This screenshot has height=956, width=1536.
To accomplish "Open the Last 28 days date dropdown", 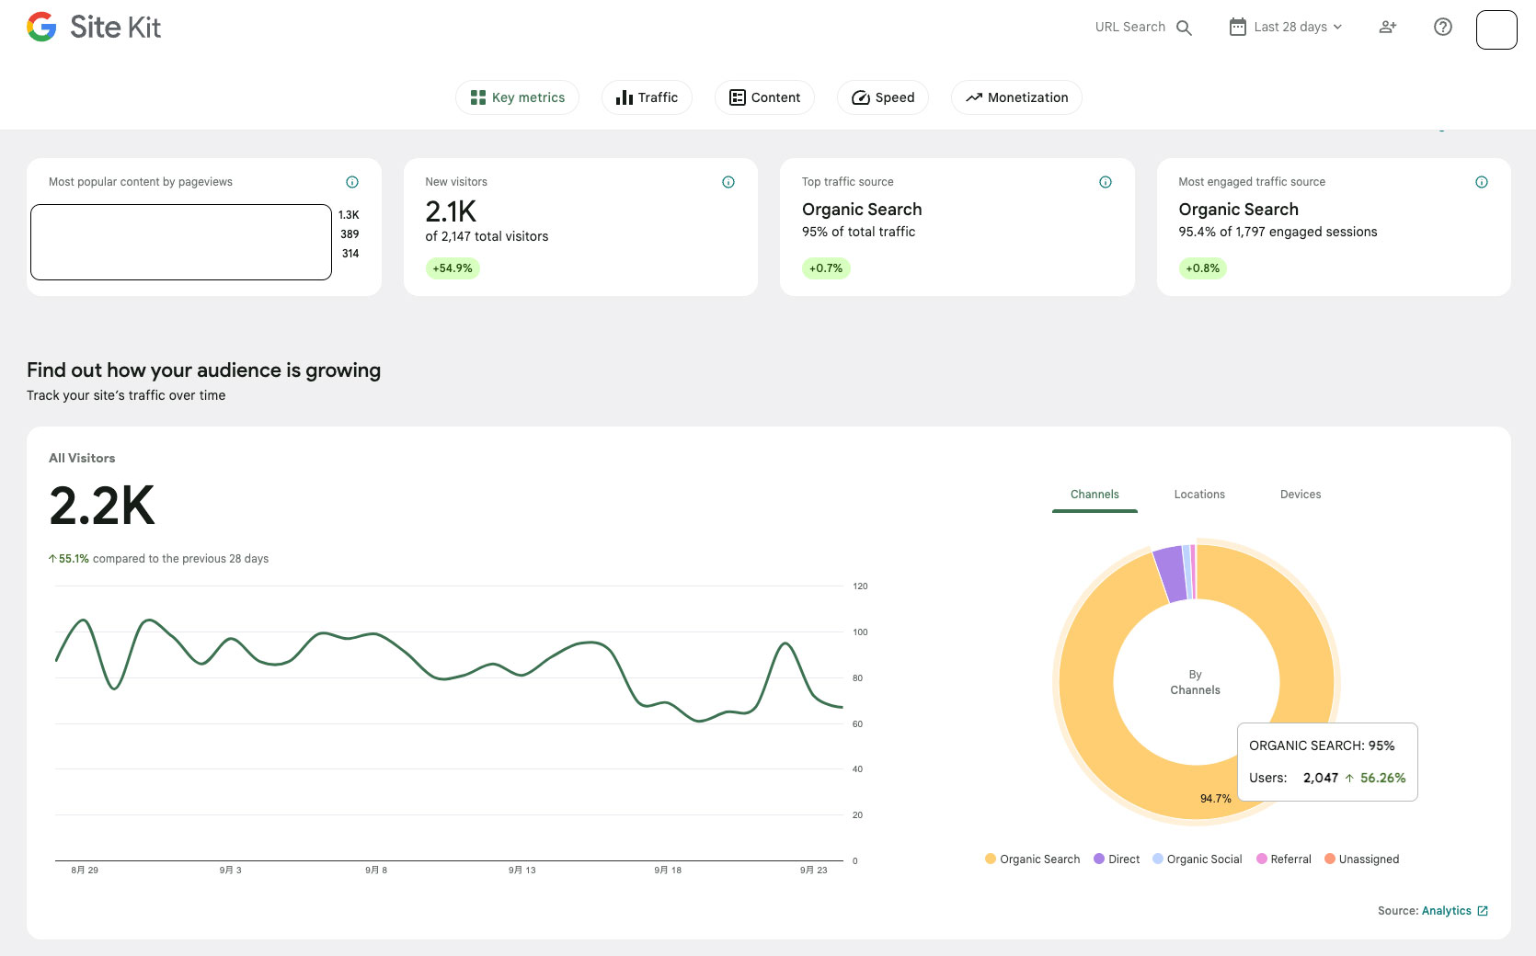I will [1286, 28].
